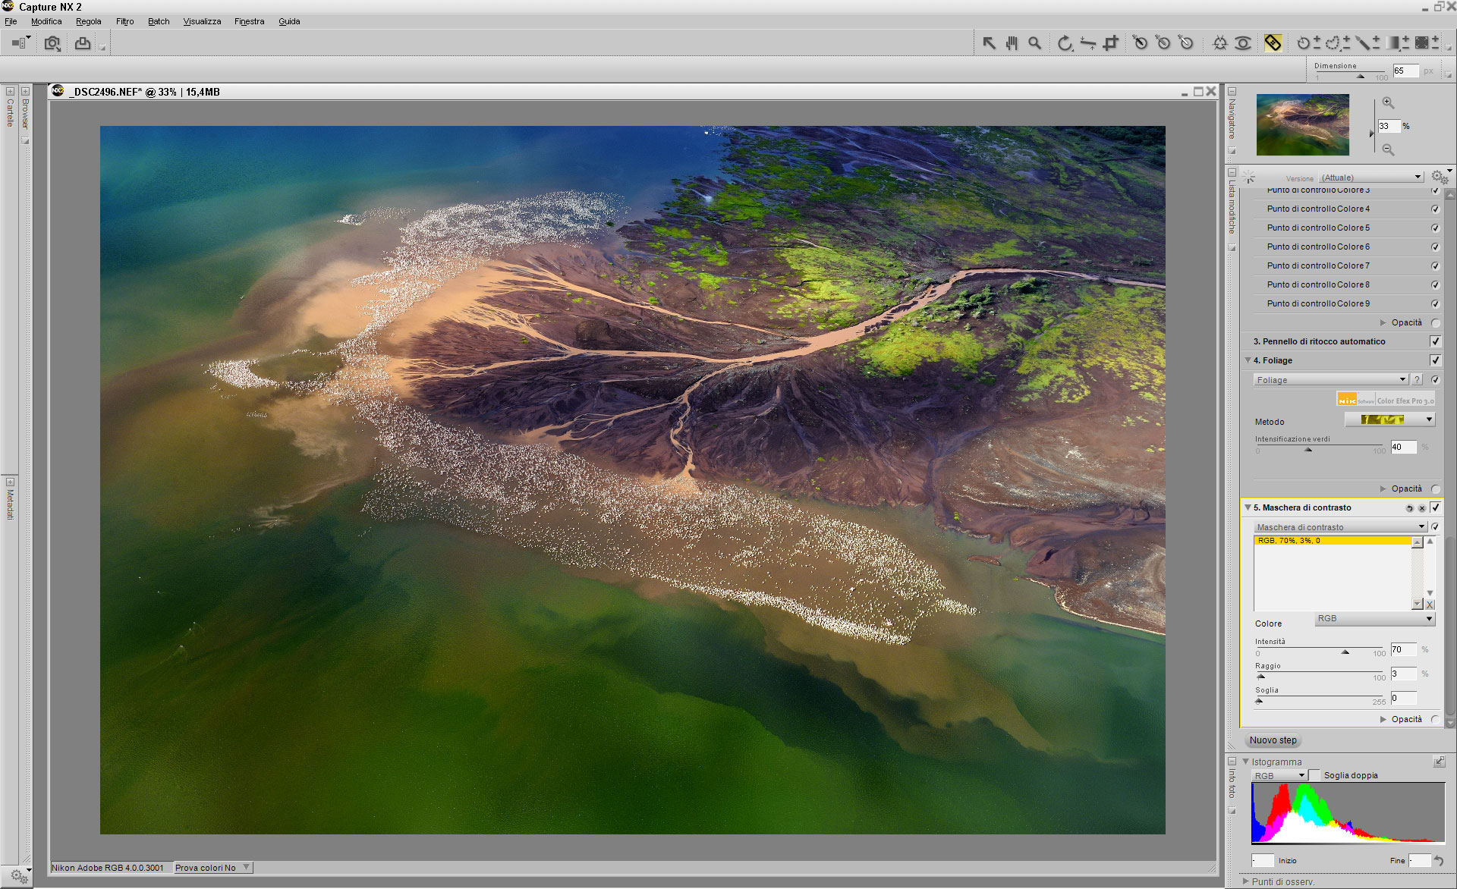The image size is (1457, 889).
Task: Zoom out with navigator magnifier minus
Action: point(1388,149)
